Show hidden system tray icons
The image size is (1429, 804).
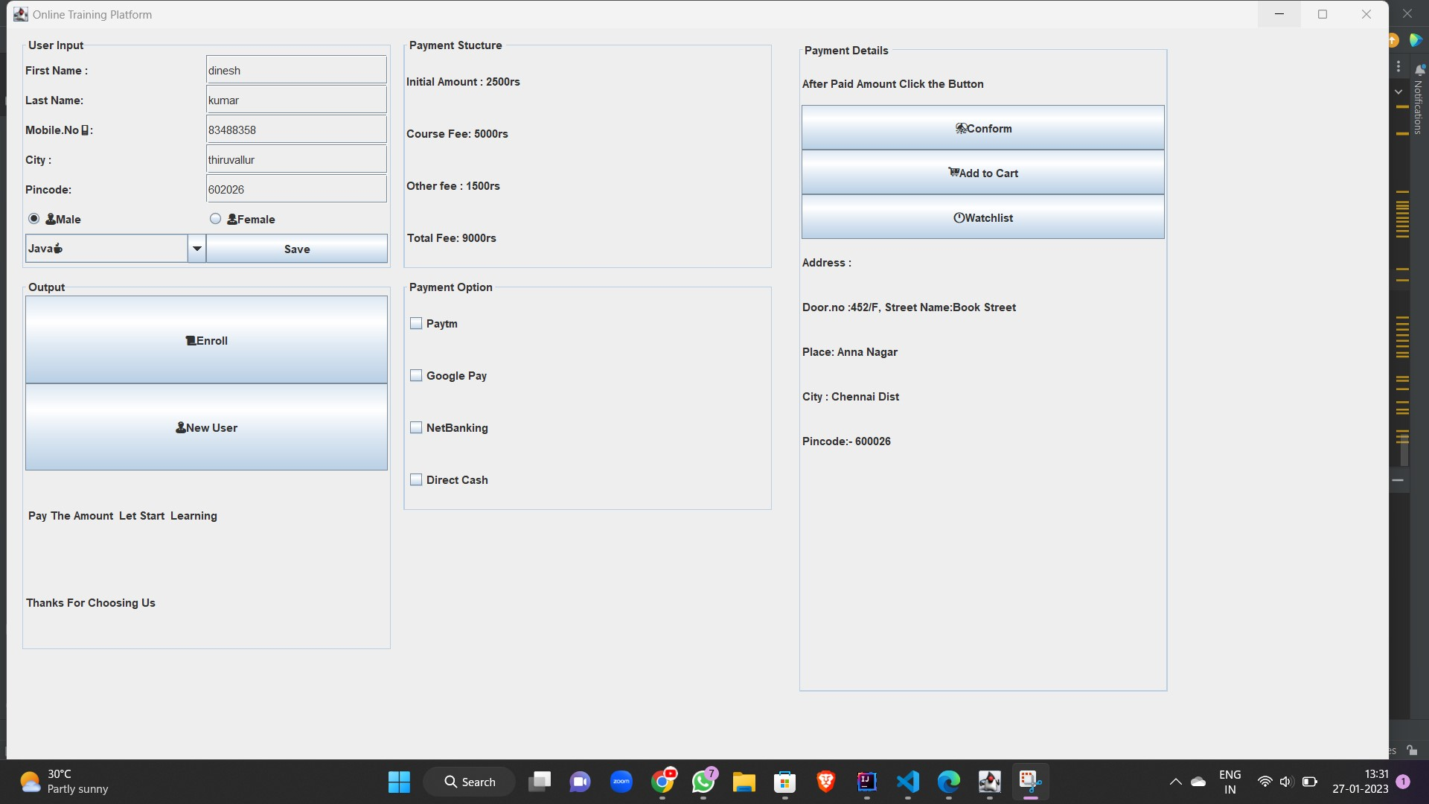pyautogui.click(x=1175, y=782)
